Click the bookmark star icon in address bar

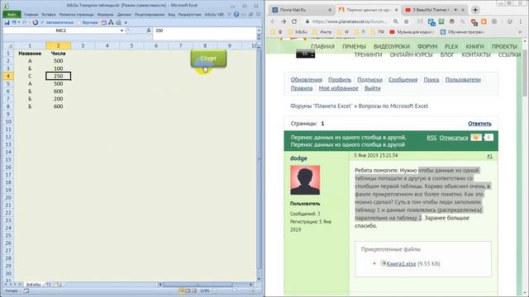click(x=406, y=21)
